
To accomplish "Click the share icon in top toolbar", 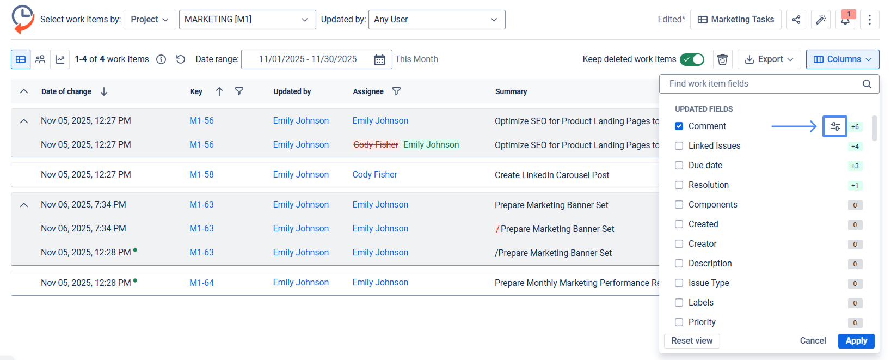I will (796, 20).
